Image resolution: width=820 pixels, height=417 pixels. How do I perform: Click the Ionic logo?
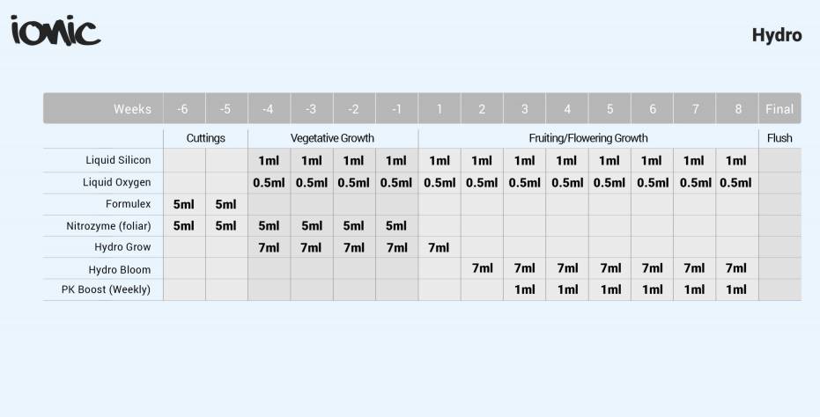pyautogui.click(x=55, y=30)
